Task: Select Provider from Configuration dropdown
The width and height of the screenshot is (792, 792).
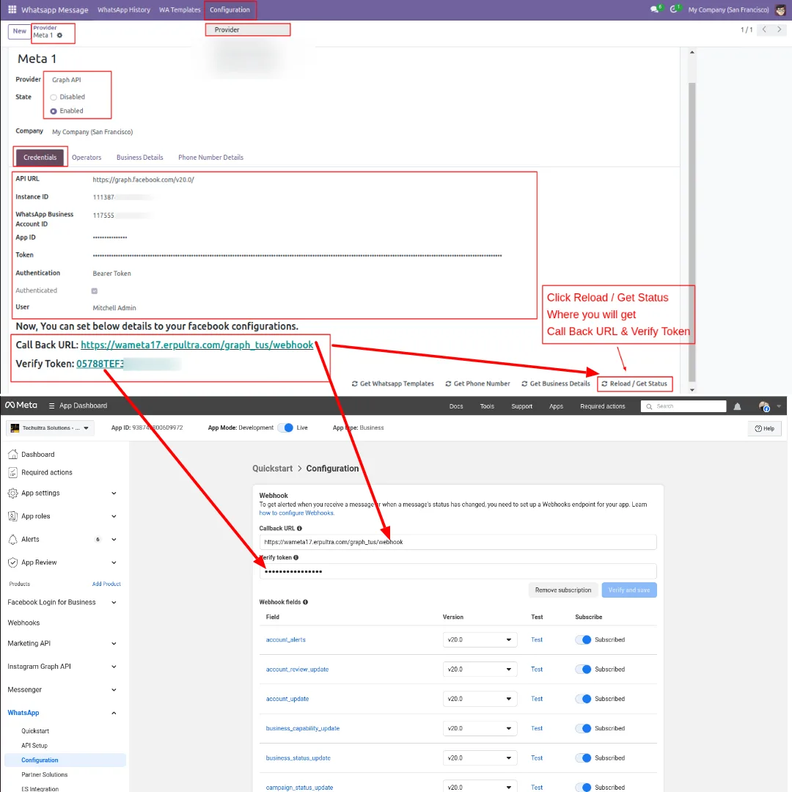Action: (248, 30)
